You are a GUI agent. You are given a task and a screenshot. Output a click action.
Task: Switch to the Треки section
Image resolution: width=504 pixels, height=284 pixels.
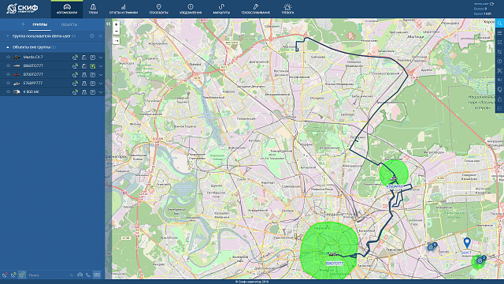[93, 9]
